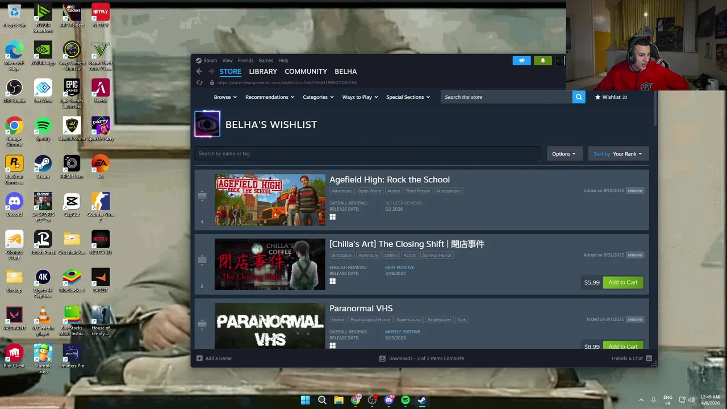Open Friends & Chat panel
Viewport: 727px width, 409px height.
tap(632, 358)
